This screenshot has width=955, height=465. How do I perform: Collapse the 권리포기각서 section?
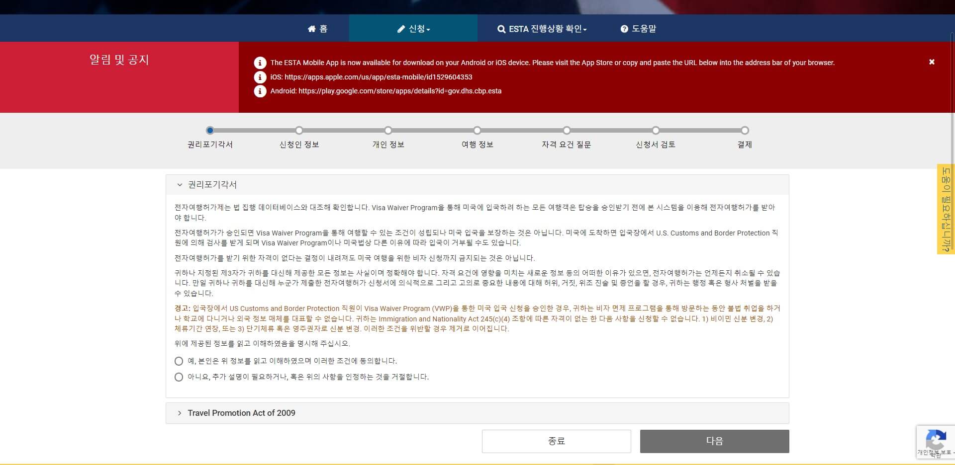[180, 184]
